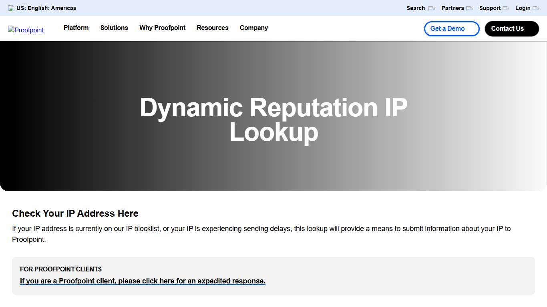Open the Proofpoint client expedited response link
The height and width of the screenshot is (307, 547).
click(143, 281)
